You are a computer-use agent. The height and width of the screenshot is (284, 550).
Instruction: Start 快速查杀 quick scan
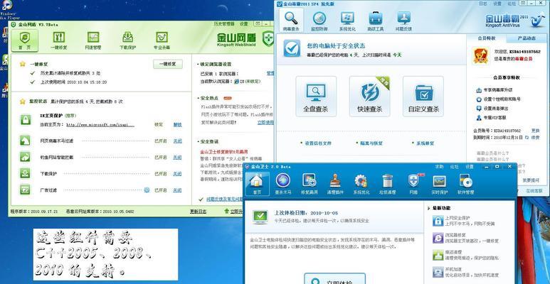coord(369,97)
